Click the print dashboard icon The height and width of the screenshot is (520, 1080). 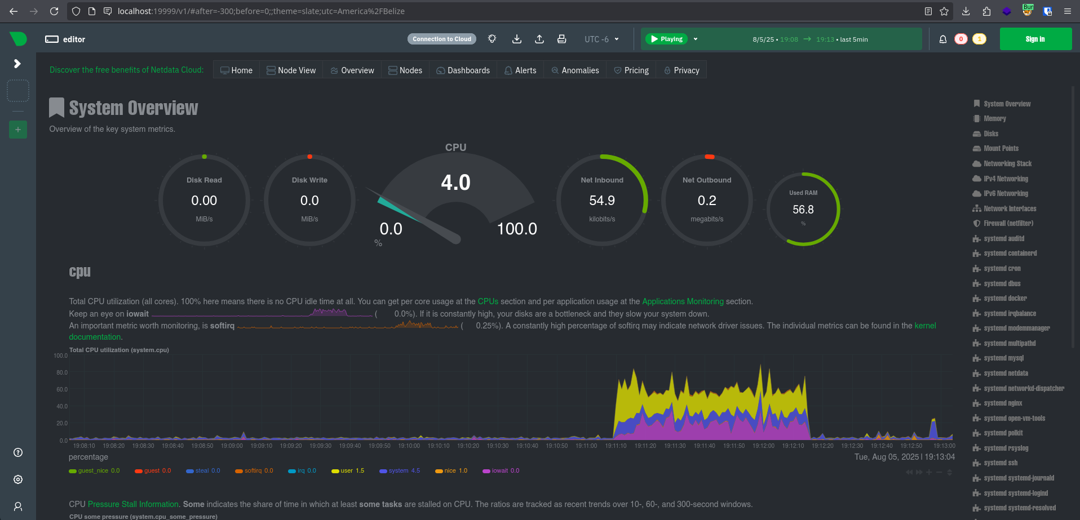point(561,39)
